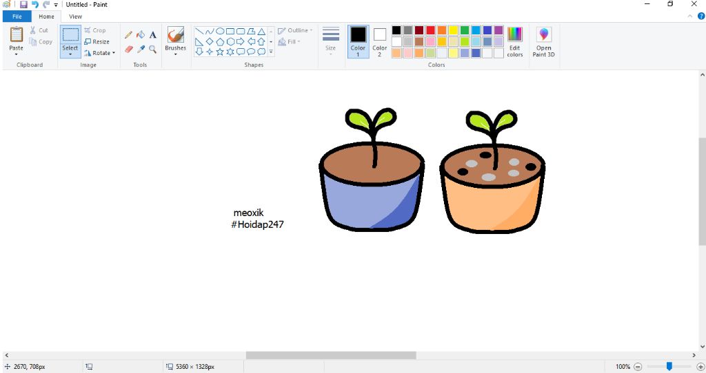Pick the purple color swatch
This screenshot has width=706, height=373.
[x=498, y=30]
